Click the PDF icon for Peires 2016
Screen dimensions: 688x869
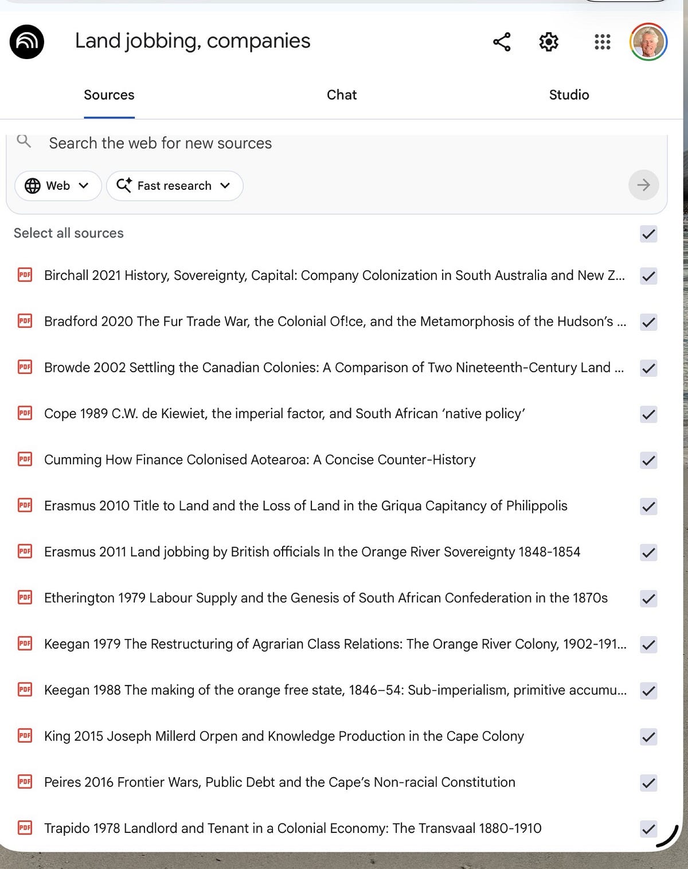[x=25, y=782]
